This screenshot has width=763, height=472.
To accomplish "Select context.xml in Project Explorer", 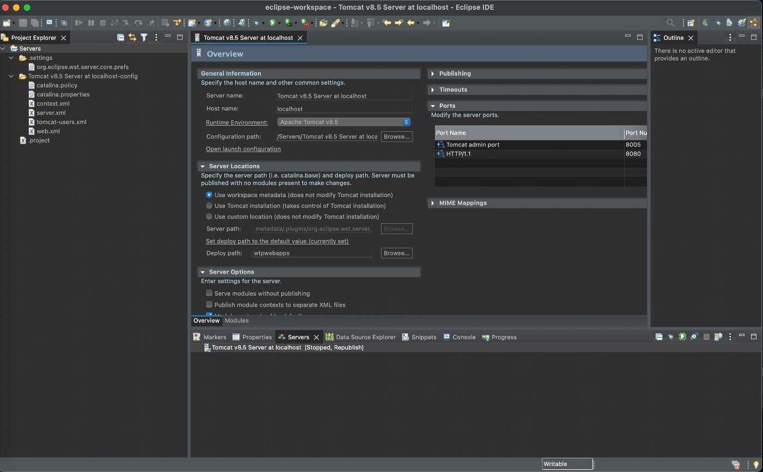I will pos(53,103).
